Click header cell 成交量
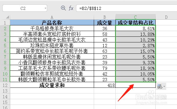This screenshot has width=177, height=109. (x=105, y=22)
